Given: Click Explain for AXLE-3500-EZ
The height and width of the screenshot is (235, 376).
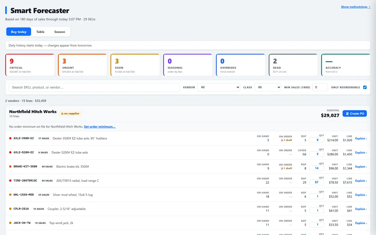Looking at the screenshot, I should 361,138.
